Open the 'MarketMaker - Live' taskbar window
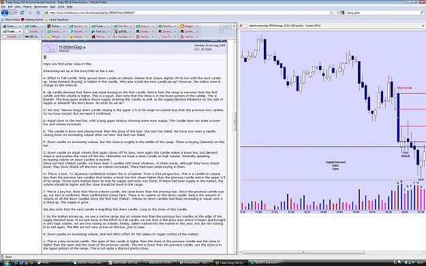The image size is (426, 266). click(x=195, y=263)
